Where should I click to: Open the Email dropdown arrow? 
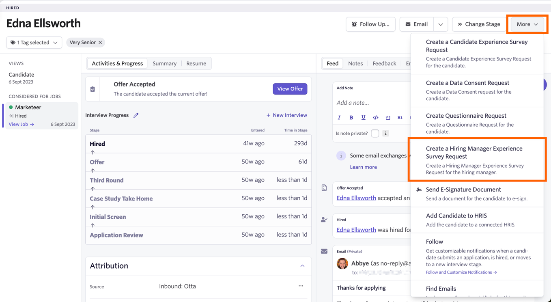pyautogui.click(x=441, y=24)
